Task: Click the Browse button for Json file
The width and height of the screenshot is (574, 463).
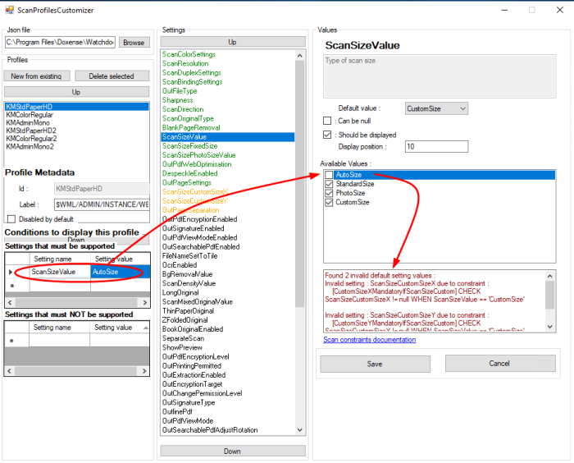Action: pos(134,42)
